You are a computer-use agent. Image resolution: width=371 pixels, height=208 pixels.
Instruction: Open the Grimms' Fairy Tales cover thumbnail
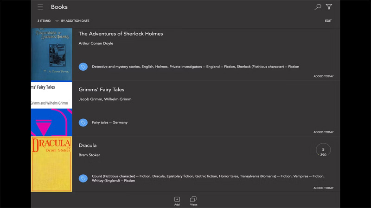(51, 109)
